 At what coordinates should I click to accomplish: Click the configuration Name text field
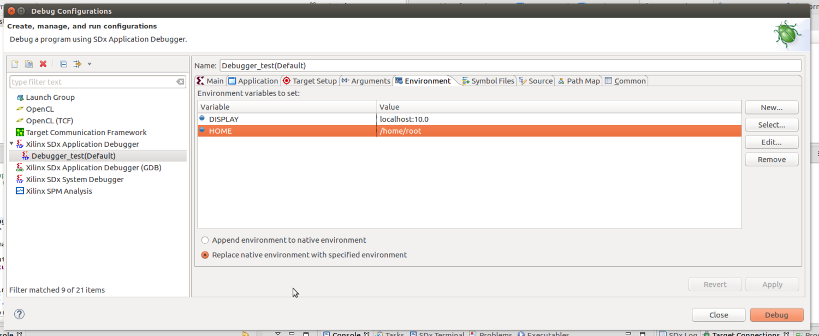510,65
